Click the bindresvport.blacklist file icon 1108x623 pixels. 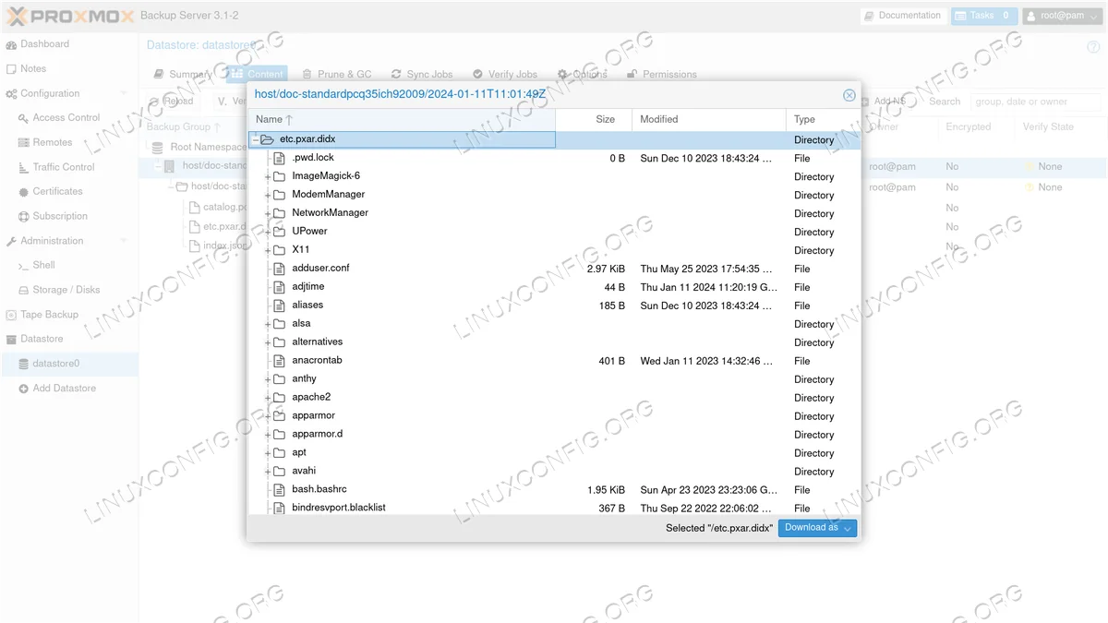[279, 509]
